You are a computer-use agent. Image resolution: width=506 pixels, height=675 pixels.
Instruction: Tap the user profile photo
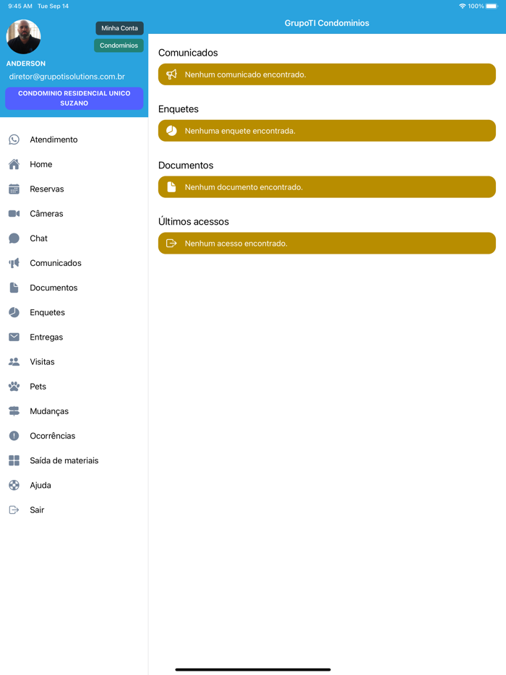(23, 37)
